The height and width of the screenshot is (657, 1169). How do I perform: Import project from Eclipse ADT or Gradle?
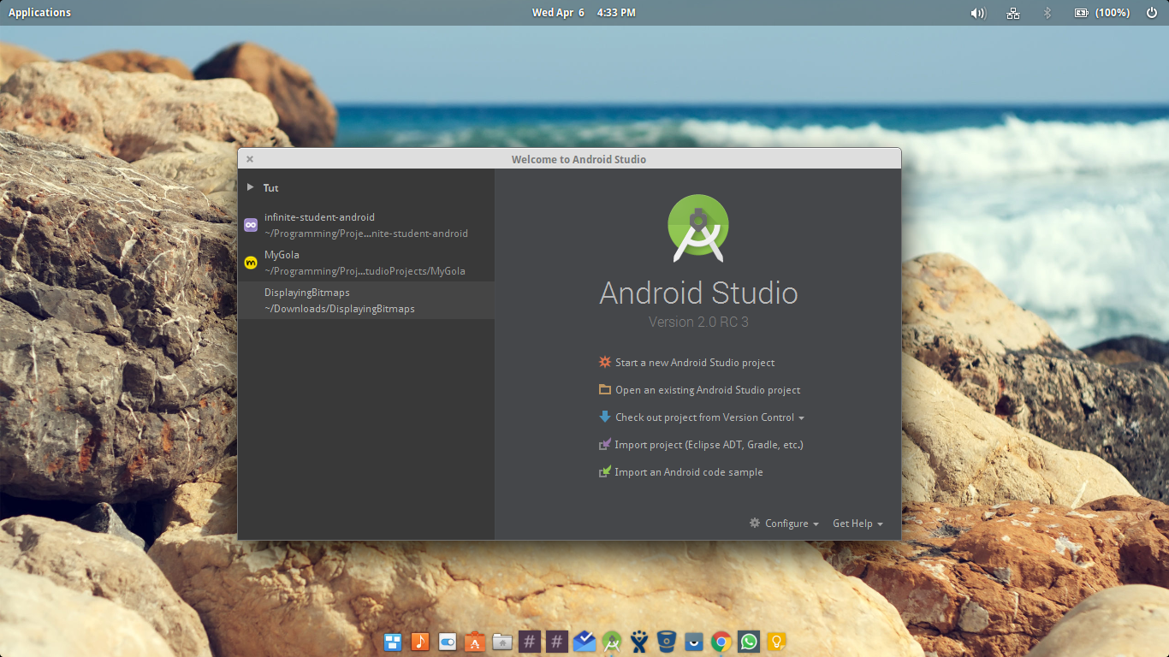[701, 445]
